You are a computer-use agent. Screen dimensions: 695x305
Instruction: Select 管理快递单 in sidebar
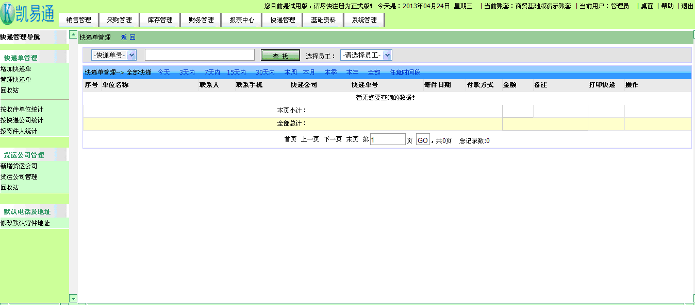[16, 80]
